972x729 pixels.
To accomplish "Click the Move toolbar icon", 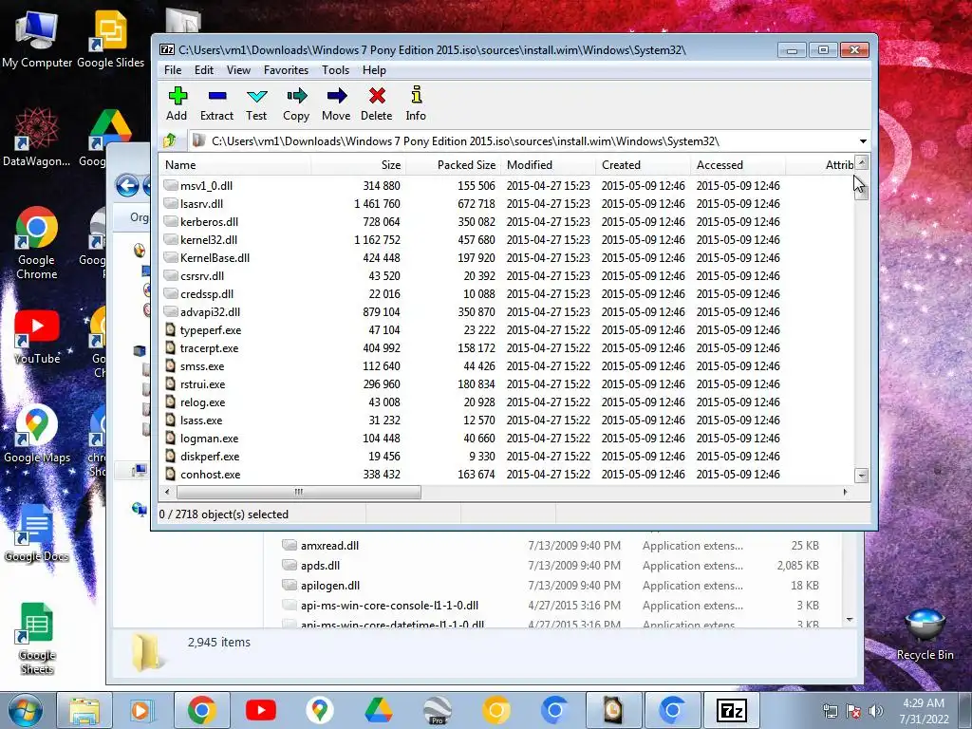I will pyautogui.click(x=337, y=97).
